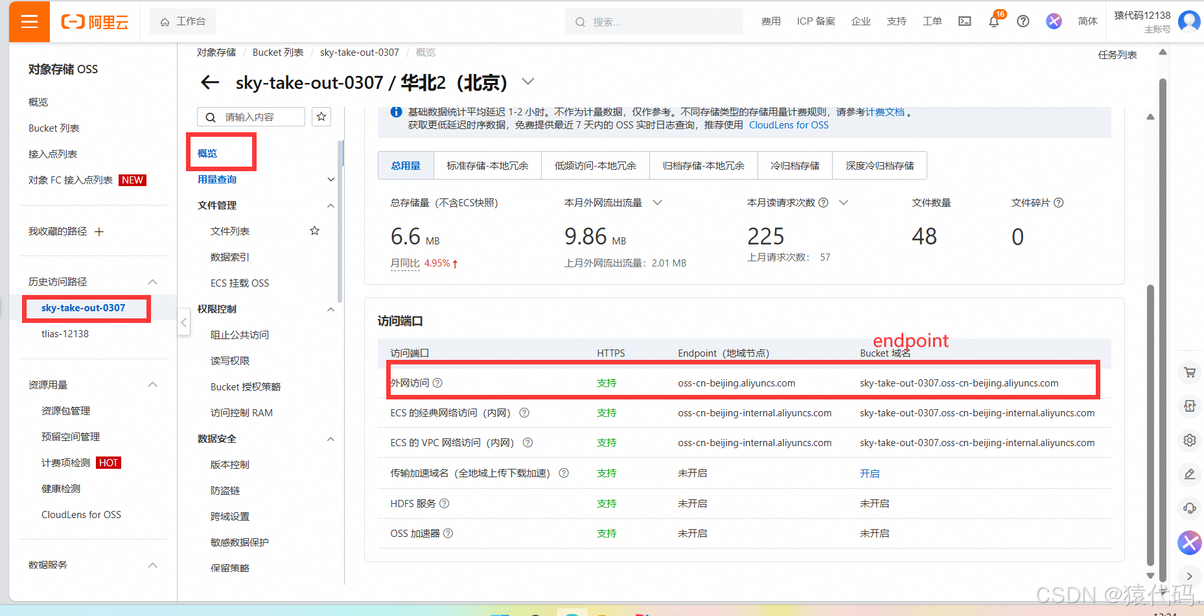Collapse the 资源用量 group
1204x616 pixels.
[153, 385]
